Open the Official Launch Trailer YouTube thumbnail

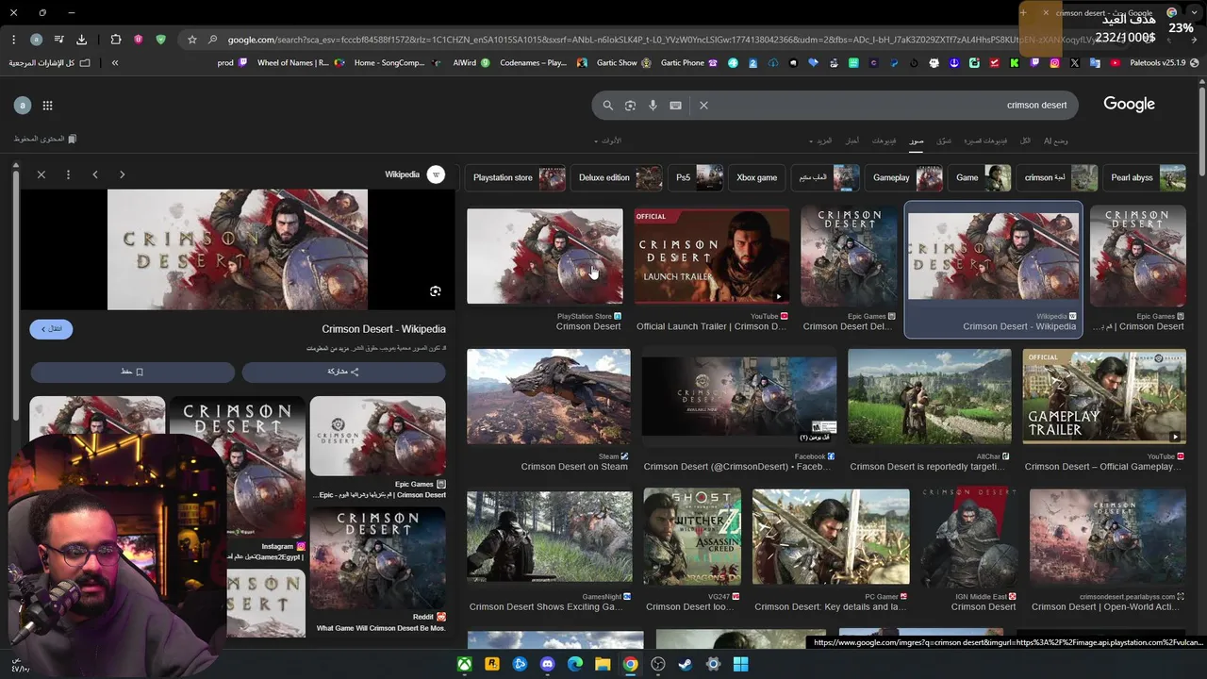point(712,257)
